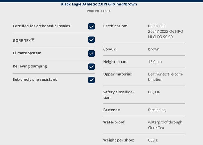This screenshot has width=203, height=145.
Task: Click the GORE-TEX checkmark box
Action: [x=91, y=39]
